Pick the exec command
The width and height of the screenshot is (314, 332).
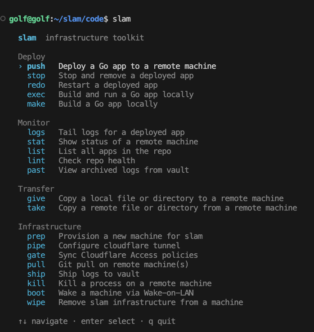pyautogui.click(x=36, y=94)
